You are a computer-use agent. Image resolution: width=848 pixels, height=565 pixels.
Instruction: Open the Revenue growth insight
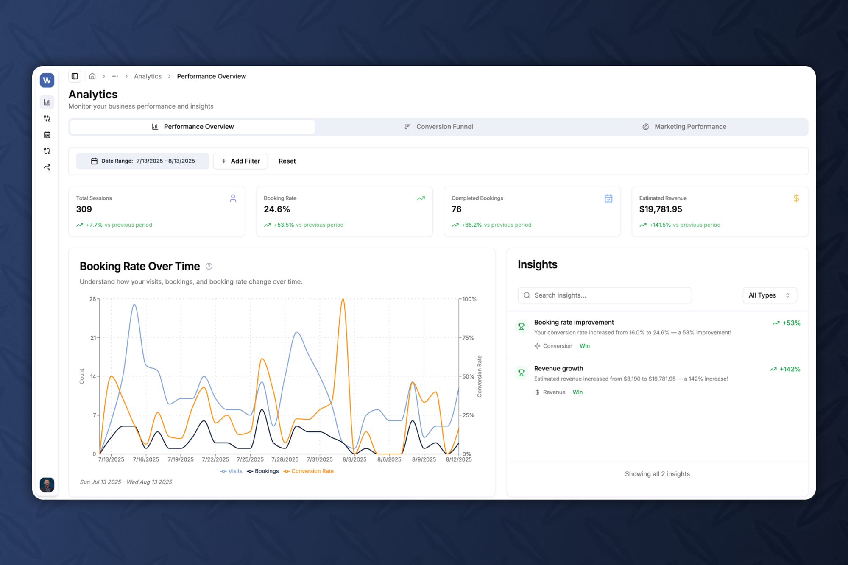coord(657,380)
